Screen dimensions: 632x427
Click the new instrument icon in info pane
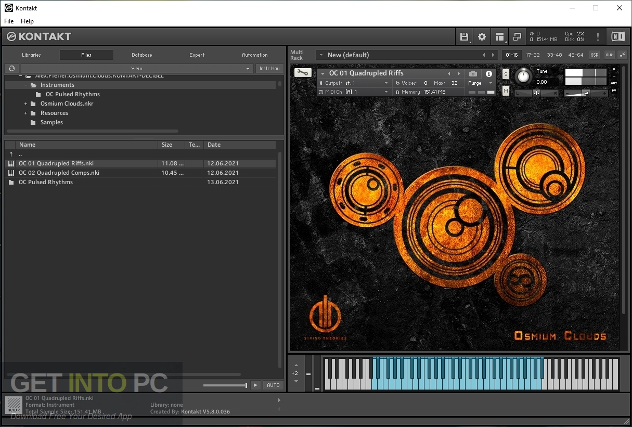coord(14,405)
